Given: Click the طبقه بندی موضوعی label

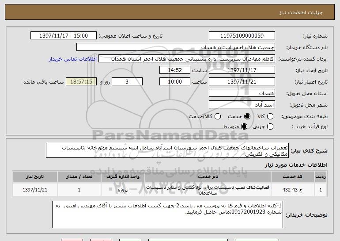Looking at the screenshot, I should pyautogui.click(x=304, y=117).
